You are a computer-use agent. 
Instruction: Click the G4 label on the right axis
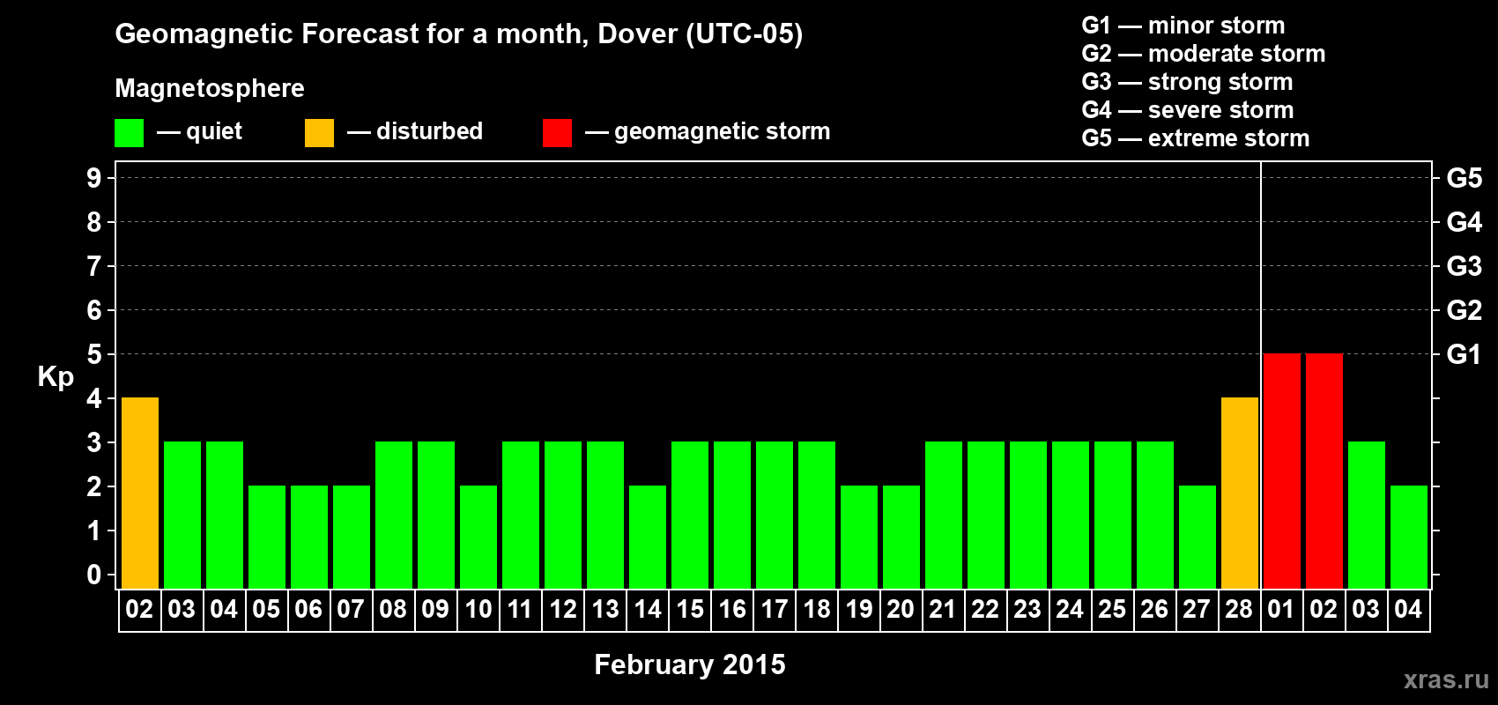click(x=1464, y=222)
